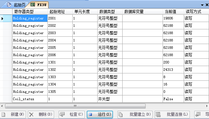Image resolution: width=209 pixels, height=119 pixels.
Task: Click the 起始地址 cell showing 1301
Action: pyautogui.click(x=60, y=62)
